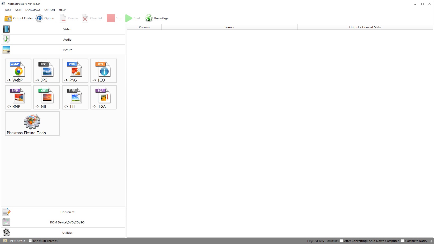Image resolution: width=434 pixels, height=244 pixels.
Task: Open the ICO conversion tool
Action: 103,71
